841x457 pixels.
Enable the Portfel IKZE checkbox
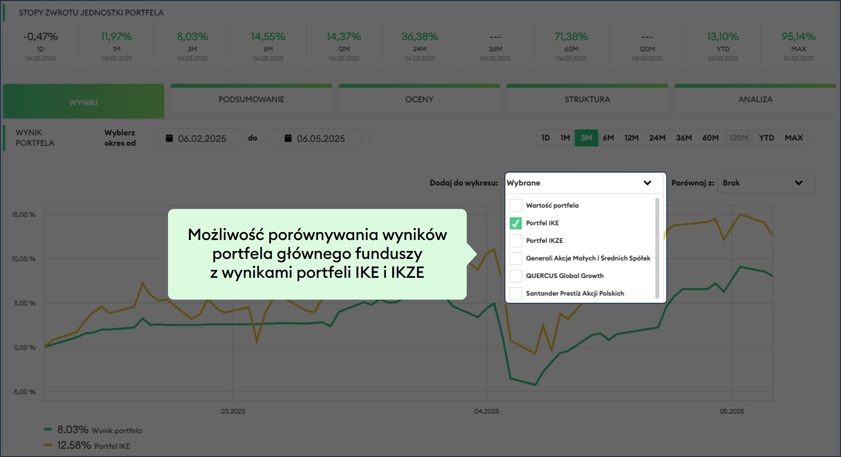click(515, 241)
